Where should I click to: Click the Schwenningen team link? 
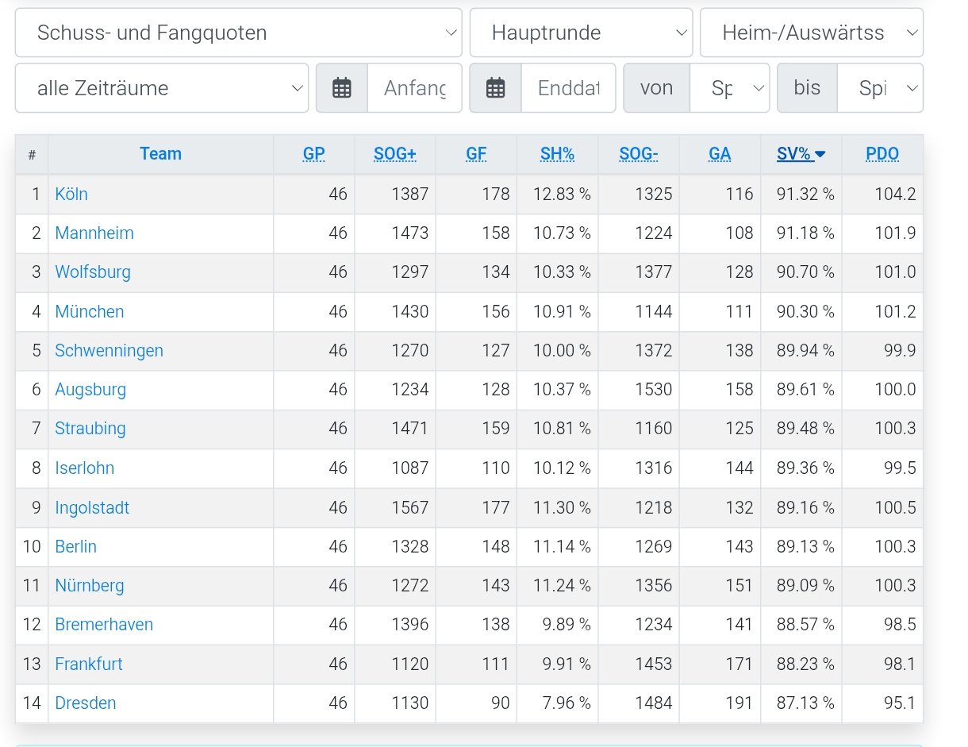[109, 351]
